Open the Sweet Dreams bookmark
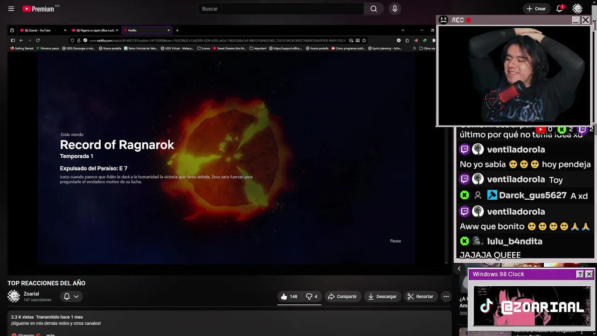 tap(229, 48)
